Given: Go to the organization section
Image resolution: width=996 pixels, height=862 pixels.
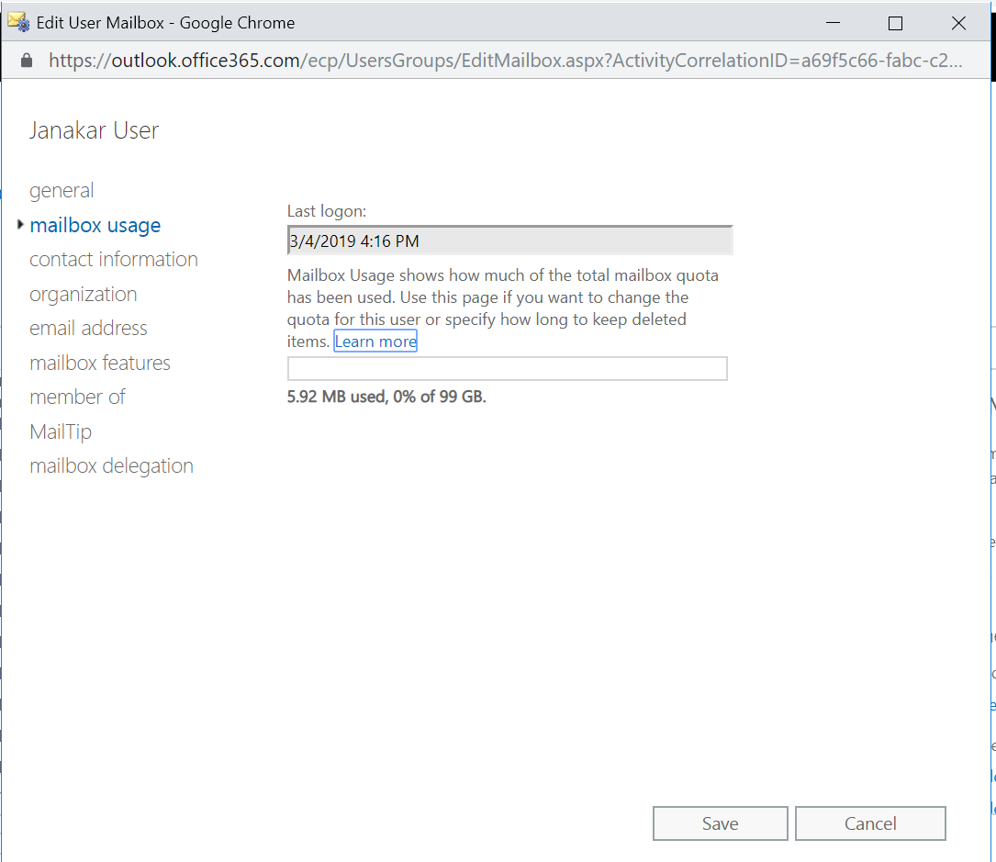Looking at the screenshot, I should pyautogui.click(x=84, y=294).
